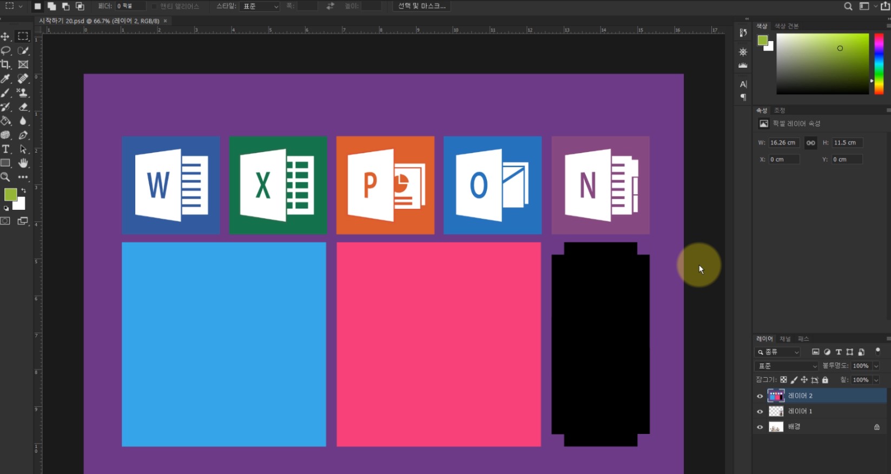
Task: Select the Move tool
Action: tap(5, 36)
